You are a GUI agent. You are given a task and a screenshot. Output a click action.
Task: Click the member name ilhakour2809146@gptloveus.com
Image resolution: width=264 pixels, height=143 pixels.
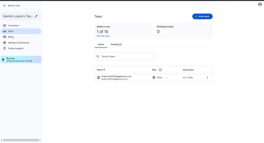point(116,76)
